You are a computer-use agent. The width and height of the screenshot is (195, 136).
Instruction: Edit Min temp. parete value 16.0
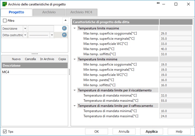tap(175, 80)
